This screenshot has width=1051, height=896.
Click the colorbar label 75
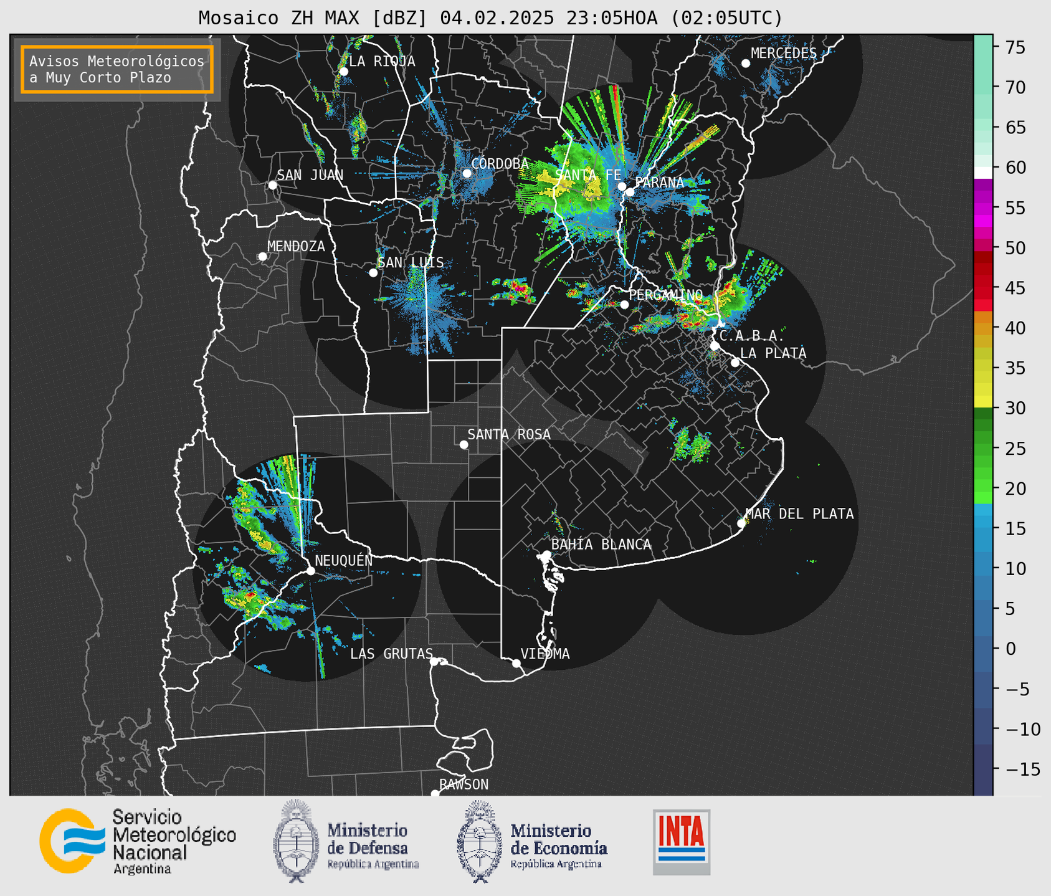[1015, 47]
